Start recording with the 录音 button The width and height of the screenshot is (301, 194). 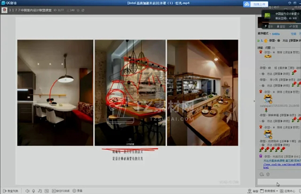point(77,191)
